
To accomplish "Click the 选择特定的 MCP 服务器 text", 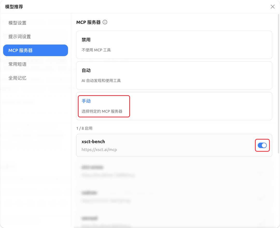I will tap(104, 111).
